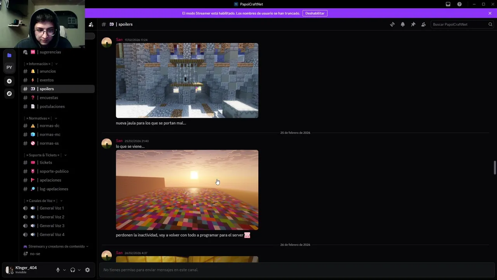Screen dimensions: 497x280
Task: Open Discover servers compass icon
Action: 9,94
